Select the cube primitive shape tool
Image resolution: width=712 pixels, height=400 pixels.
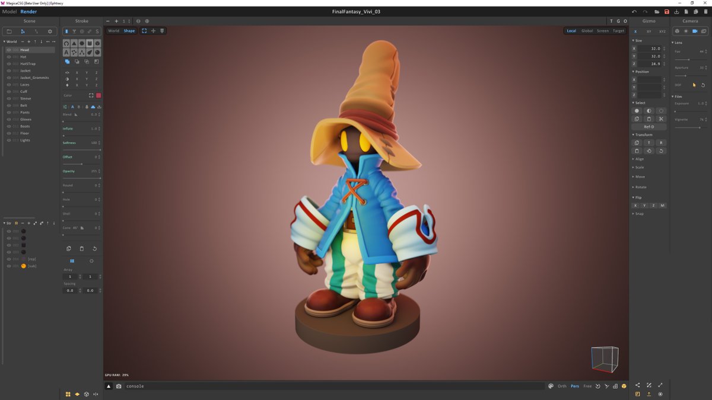click(90, 43)
